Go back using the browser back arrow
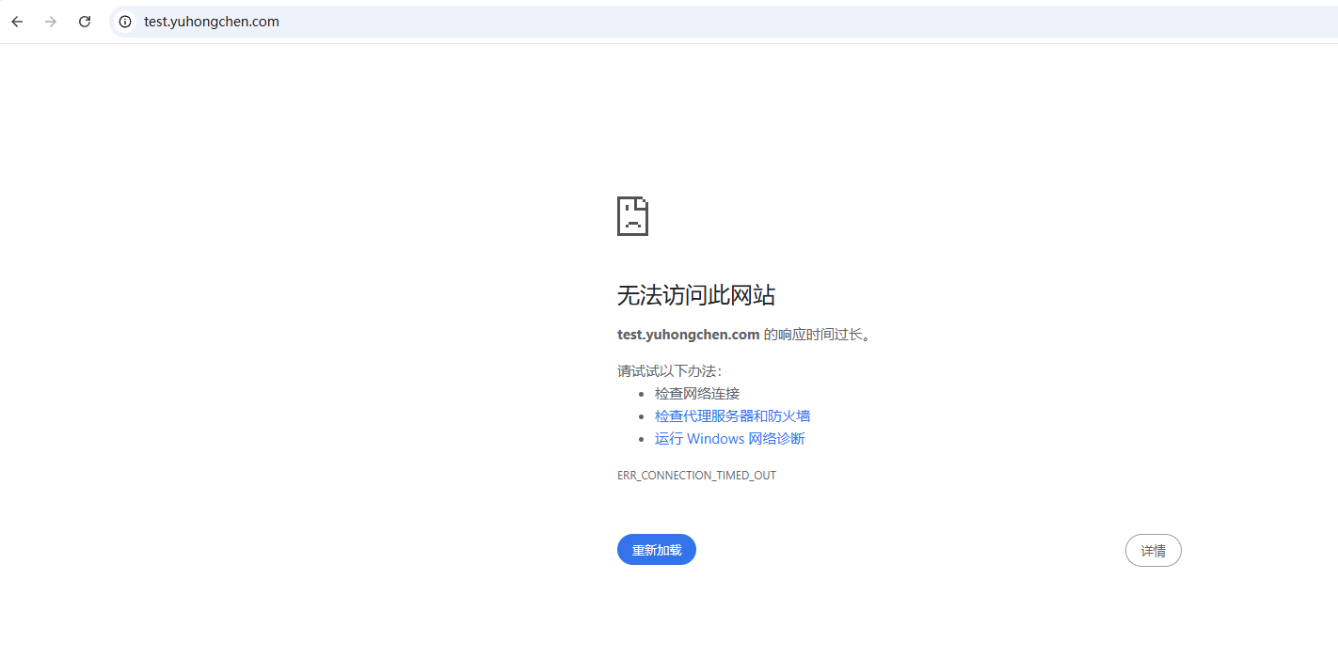This screenshot has width=1338, height=658. coord(17,22)
